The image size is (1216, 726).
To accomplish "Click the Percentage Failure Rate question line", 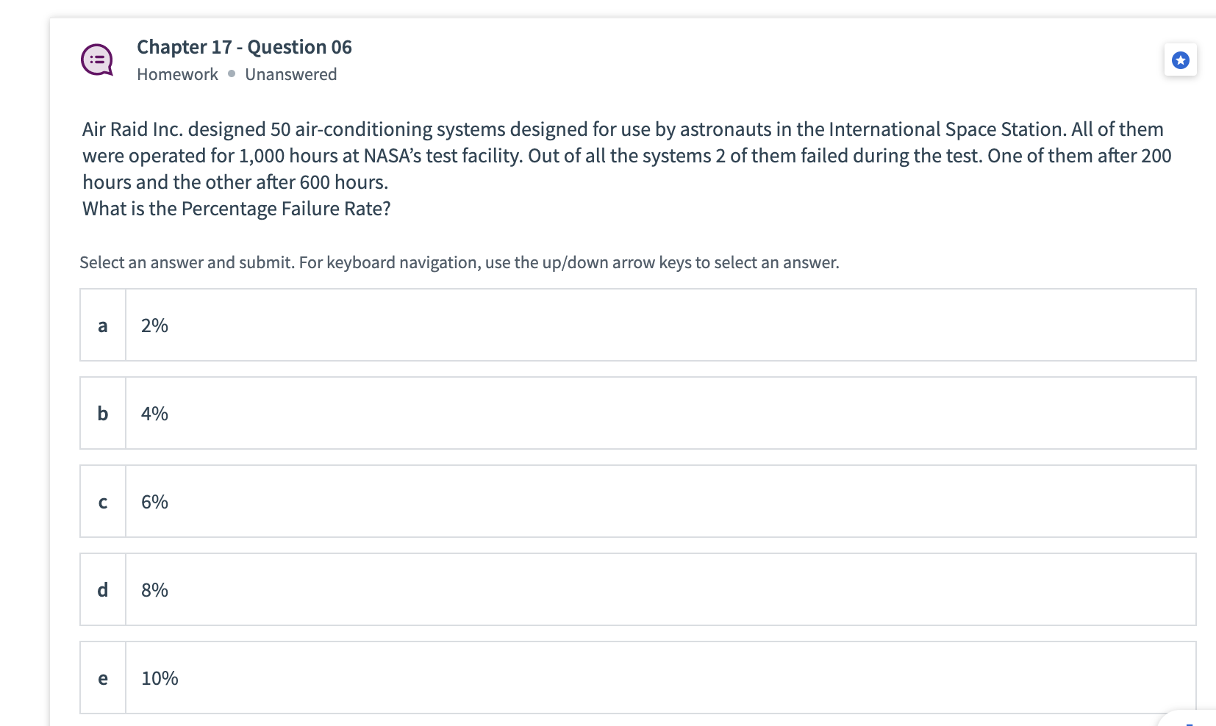I will coord(236,209).
